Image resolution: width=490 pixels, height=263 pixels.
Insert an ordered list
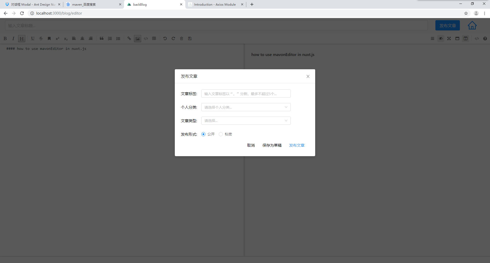pyautogui.click(x=110, y=39)
